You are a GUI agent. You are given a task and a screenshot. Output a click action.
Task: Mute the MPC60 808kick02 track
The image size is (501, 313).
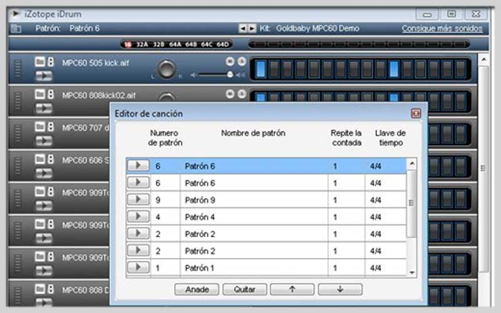point(230,93)
